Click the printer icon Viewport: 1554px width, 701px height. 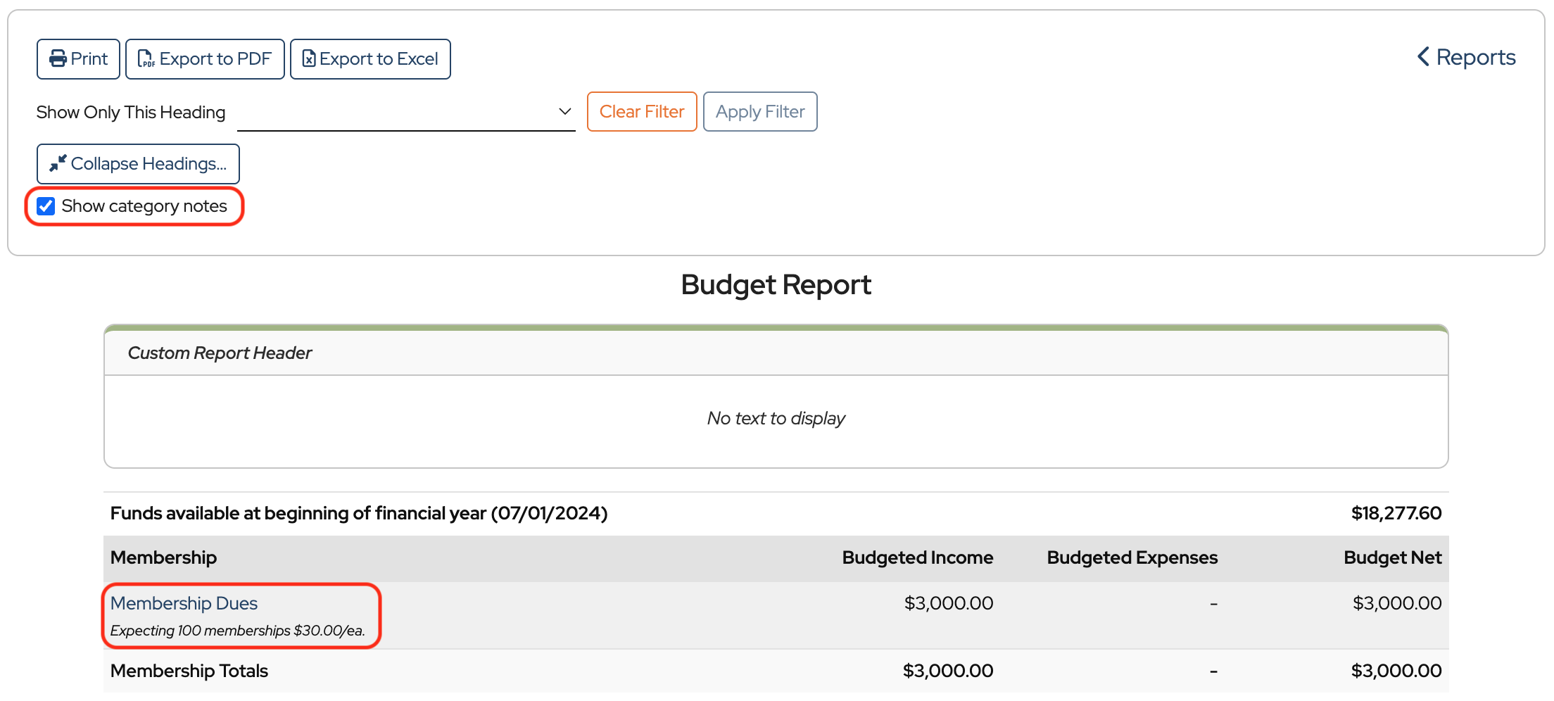58,59
